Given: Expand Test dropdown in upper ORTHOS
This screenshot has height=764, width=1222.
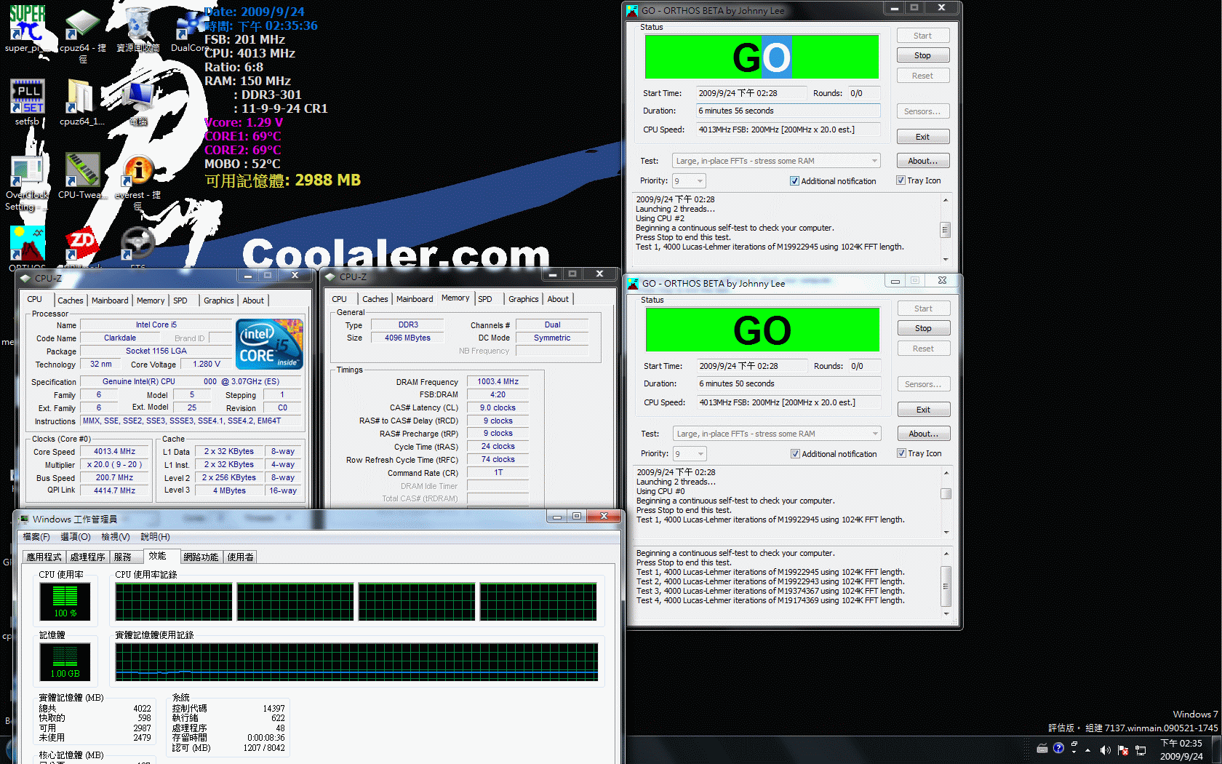Looking at the screenshot, I should [874, 161].
